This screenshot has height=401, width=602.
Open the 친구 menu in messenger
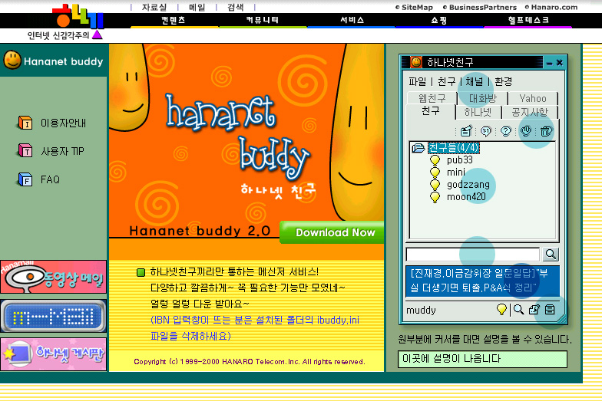click(x=447, y=81)
